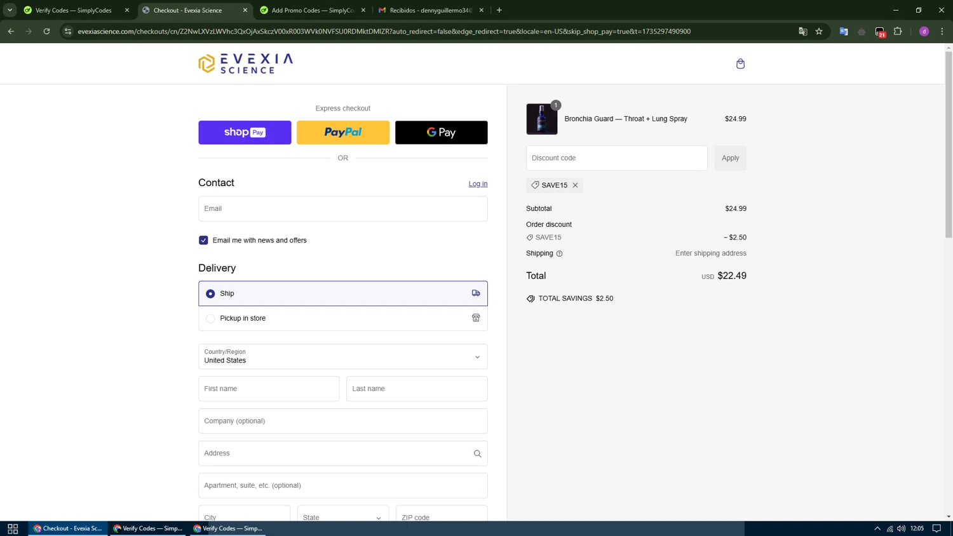Close the Recibidos Gmail tab

(482, 10)
